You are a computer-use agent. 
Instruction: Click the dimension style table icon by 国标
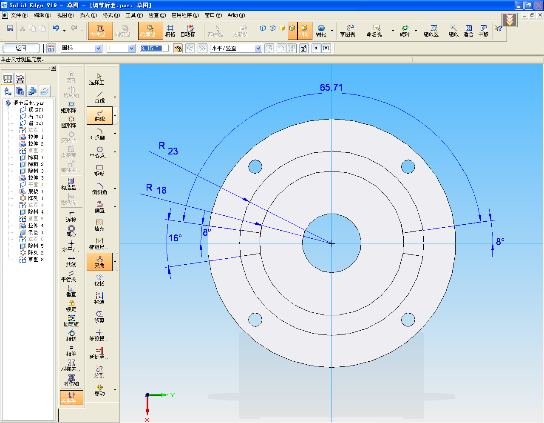pos(51,48)
